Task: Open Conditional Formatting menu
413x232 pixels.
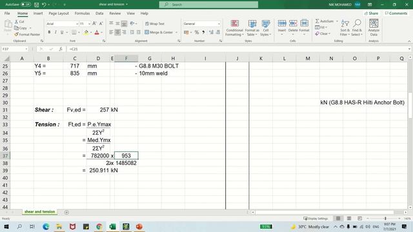Action: tap(234, 28)
